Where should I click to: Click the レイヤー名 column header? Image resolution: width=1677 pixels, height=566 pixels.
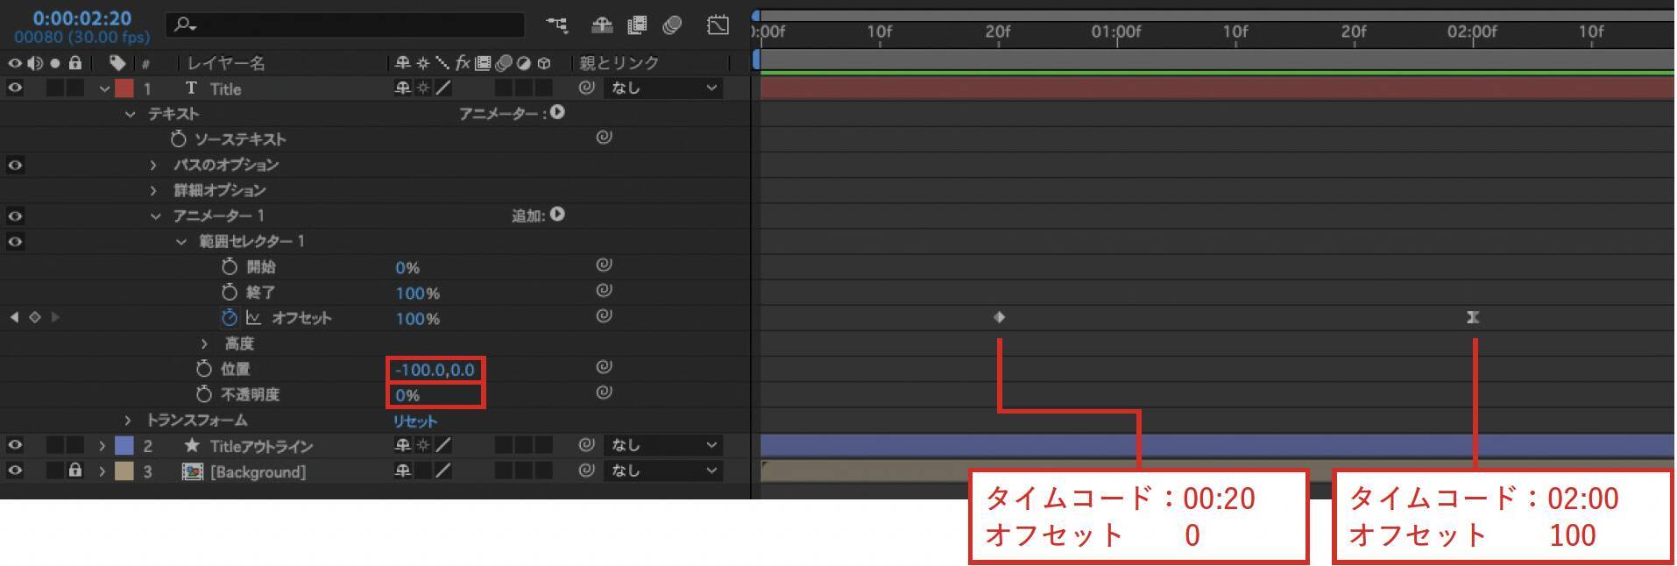[x=226, y=63]
